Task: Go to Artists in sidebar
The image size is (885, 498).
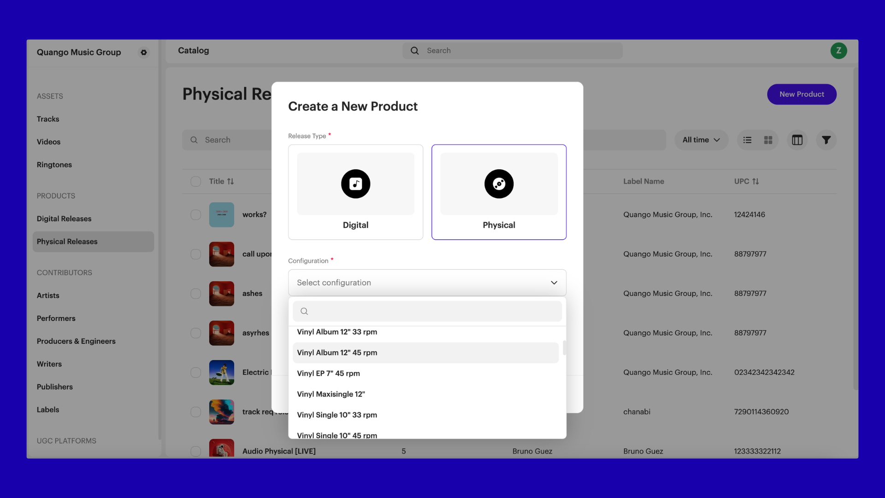Action: click(x=48, y=296)
